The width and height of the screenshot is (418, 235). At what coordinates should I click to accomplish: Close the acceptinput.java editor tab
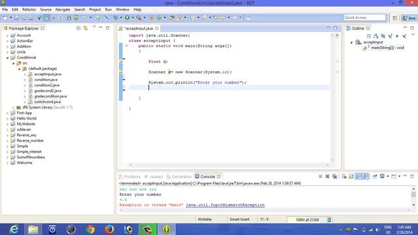click(x=157, y=28)
